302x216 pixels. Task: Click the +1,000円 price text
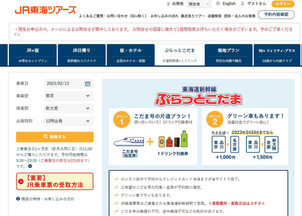pos(225,157)
